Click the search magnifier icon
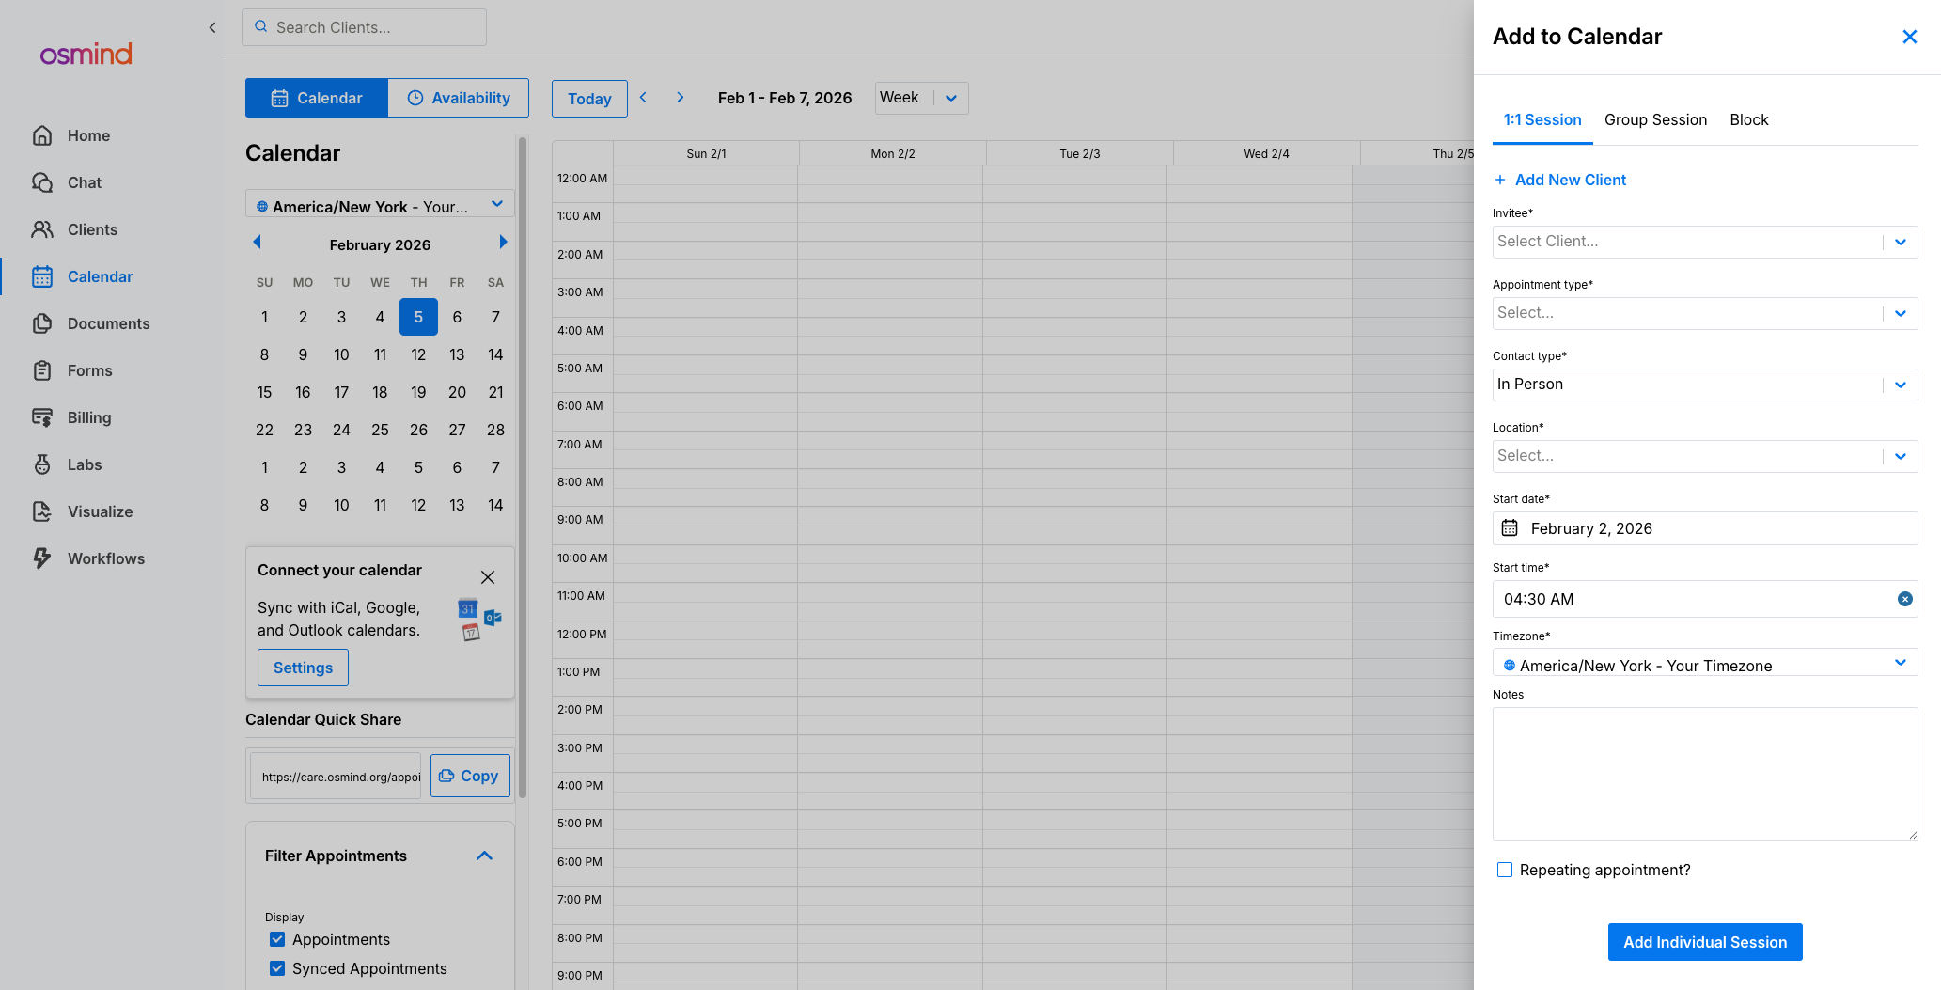Image resolution: width=1941 pixels, height=990 pixels. click(x=261, y=27)
